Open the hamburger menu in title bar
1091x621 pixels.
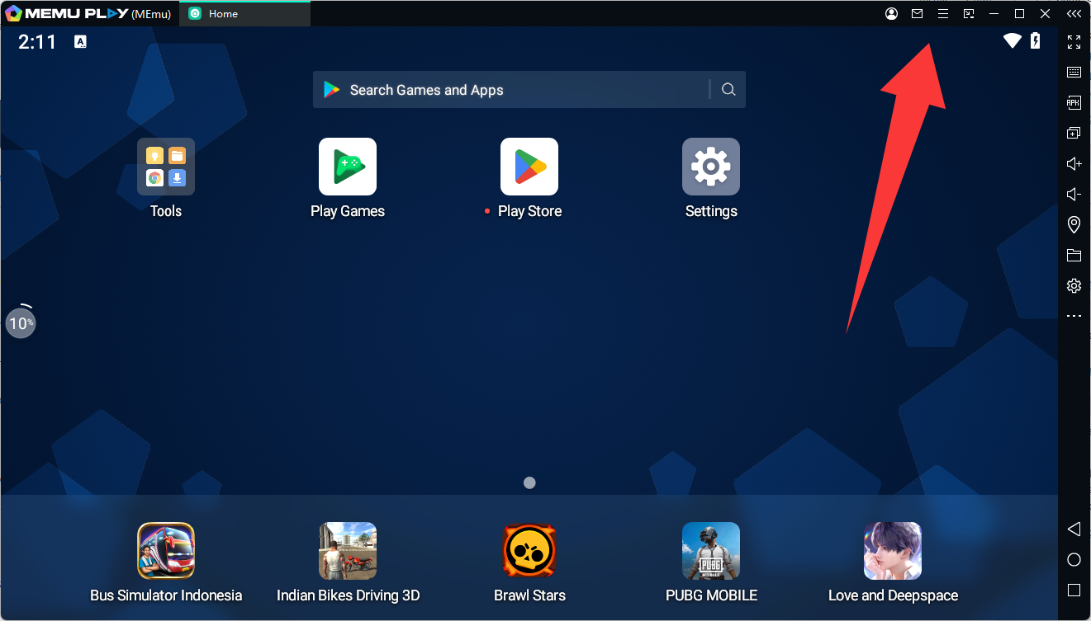tap(942, 14)
